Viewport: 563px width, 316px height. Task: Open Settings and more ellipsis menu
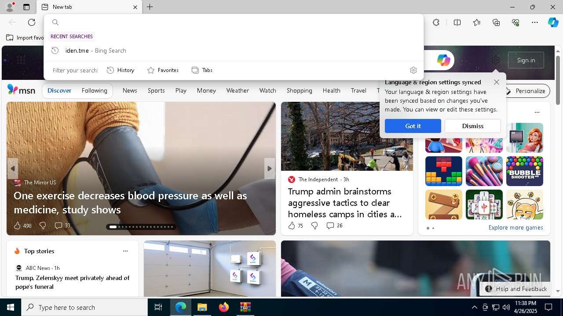535,22
